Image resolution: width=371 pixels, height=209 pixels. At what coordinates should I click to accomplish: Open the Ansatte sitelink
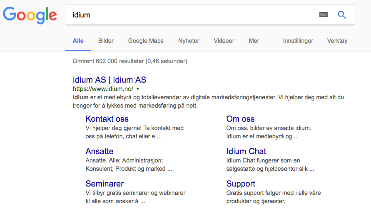[x=100, y=151]
